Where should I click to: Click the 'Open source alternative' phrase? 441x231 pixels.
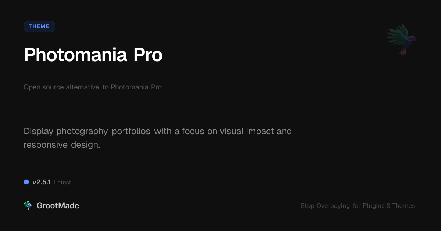[x=61, y=87]
